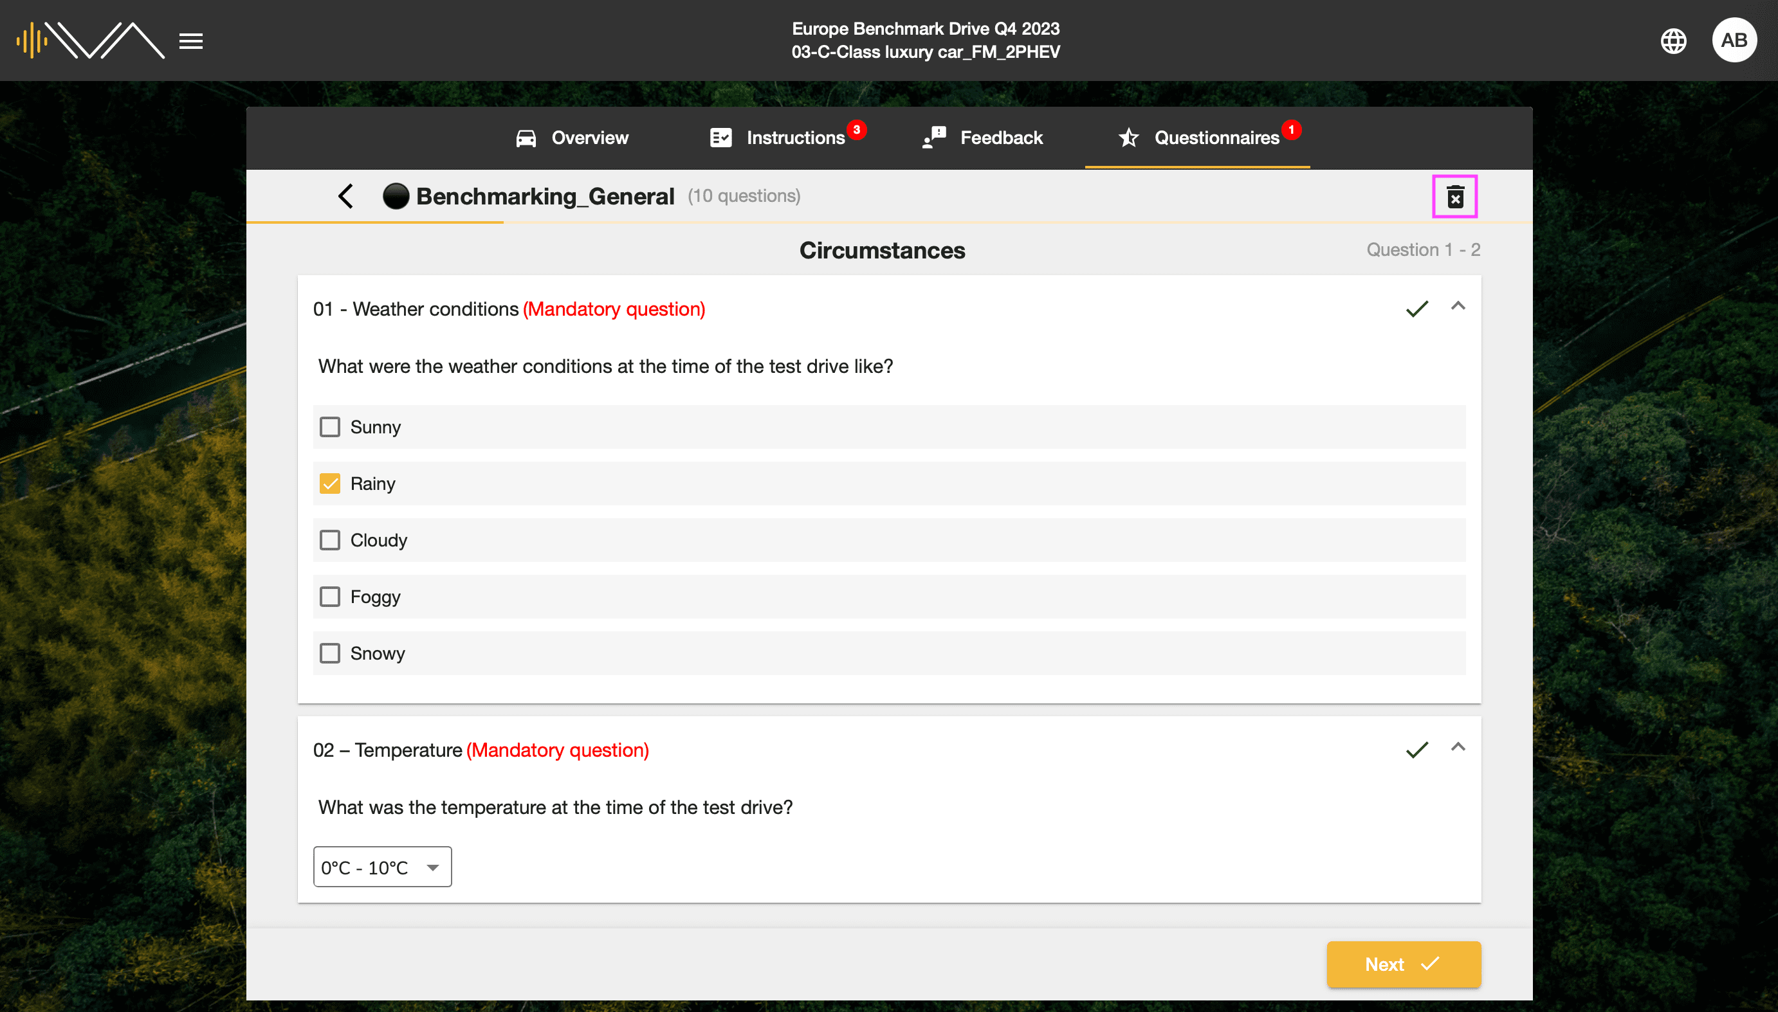This screenshot has width=1778, height=1012.
Task: Click the checkmark icon on question 01
Action: tap(1414, 309)
